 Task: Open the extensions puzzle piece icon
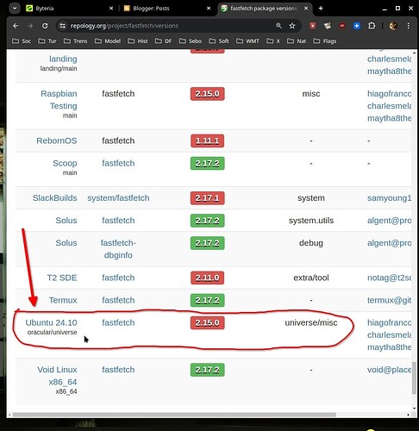click(372, 26)
